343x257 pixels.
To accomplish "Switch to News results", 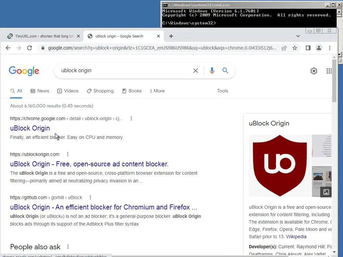I will click(x=40, y=91).
